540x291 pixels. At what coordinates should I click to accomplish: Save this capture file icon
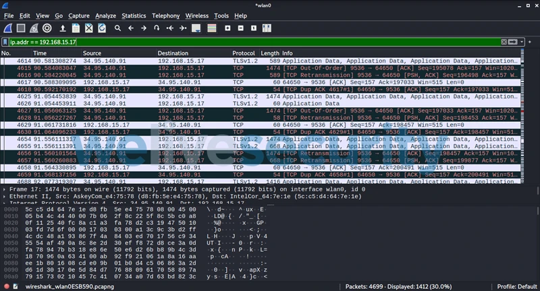[x=76, y=28]
